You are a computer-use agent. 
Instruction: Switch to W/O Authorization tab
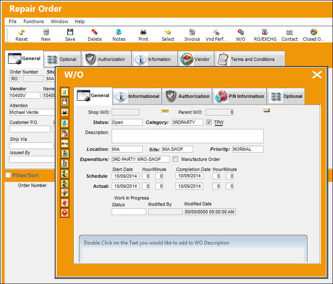(187, 96)
